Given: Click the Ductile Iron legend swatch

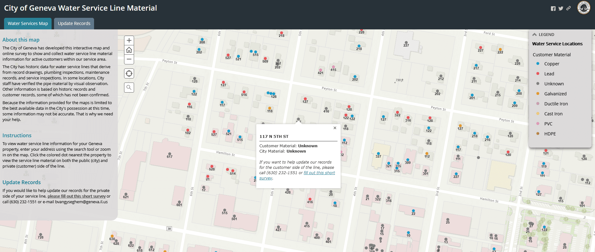Looking at the screenshot, I should 538,103.
